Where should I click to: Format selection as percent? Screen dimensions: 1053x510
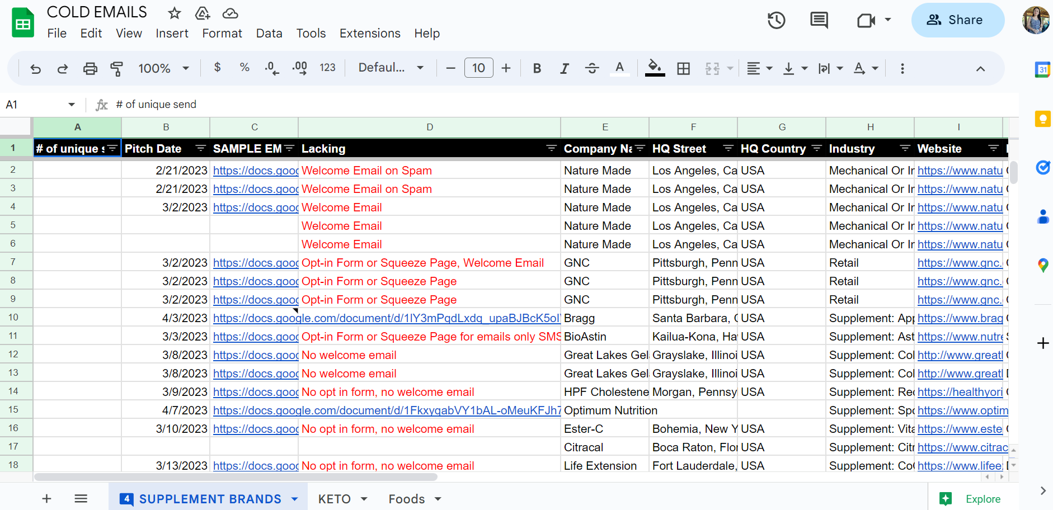coord(245,68)
